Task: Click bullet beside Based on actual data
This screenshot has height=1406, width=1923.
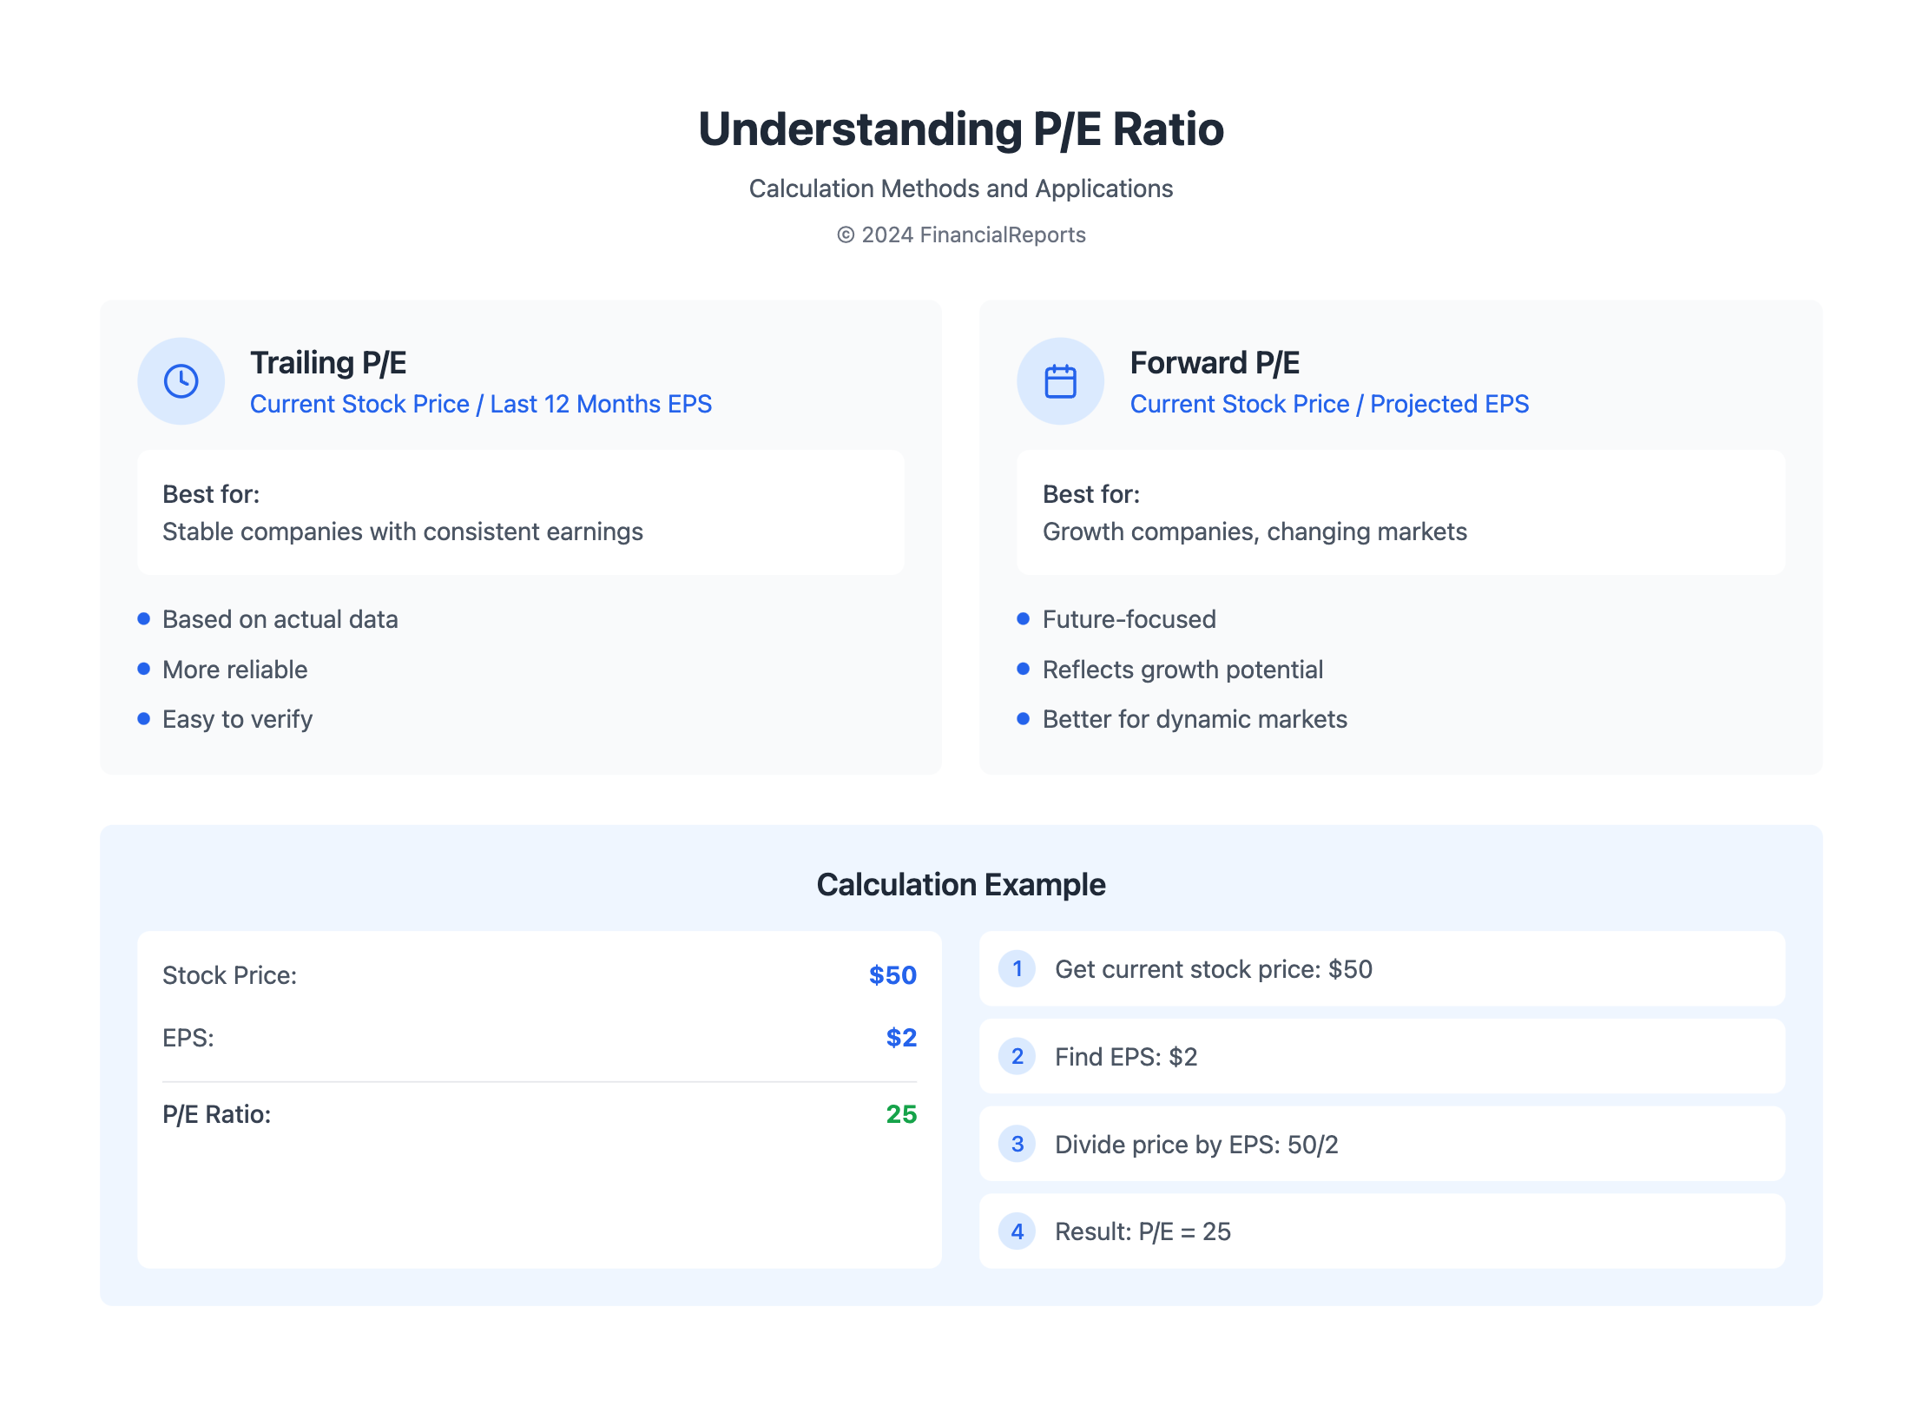Action: (x=144, y=619)
